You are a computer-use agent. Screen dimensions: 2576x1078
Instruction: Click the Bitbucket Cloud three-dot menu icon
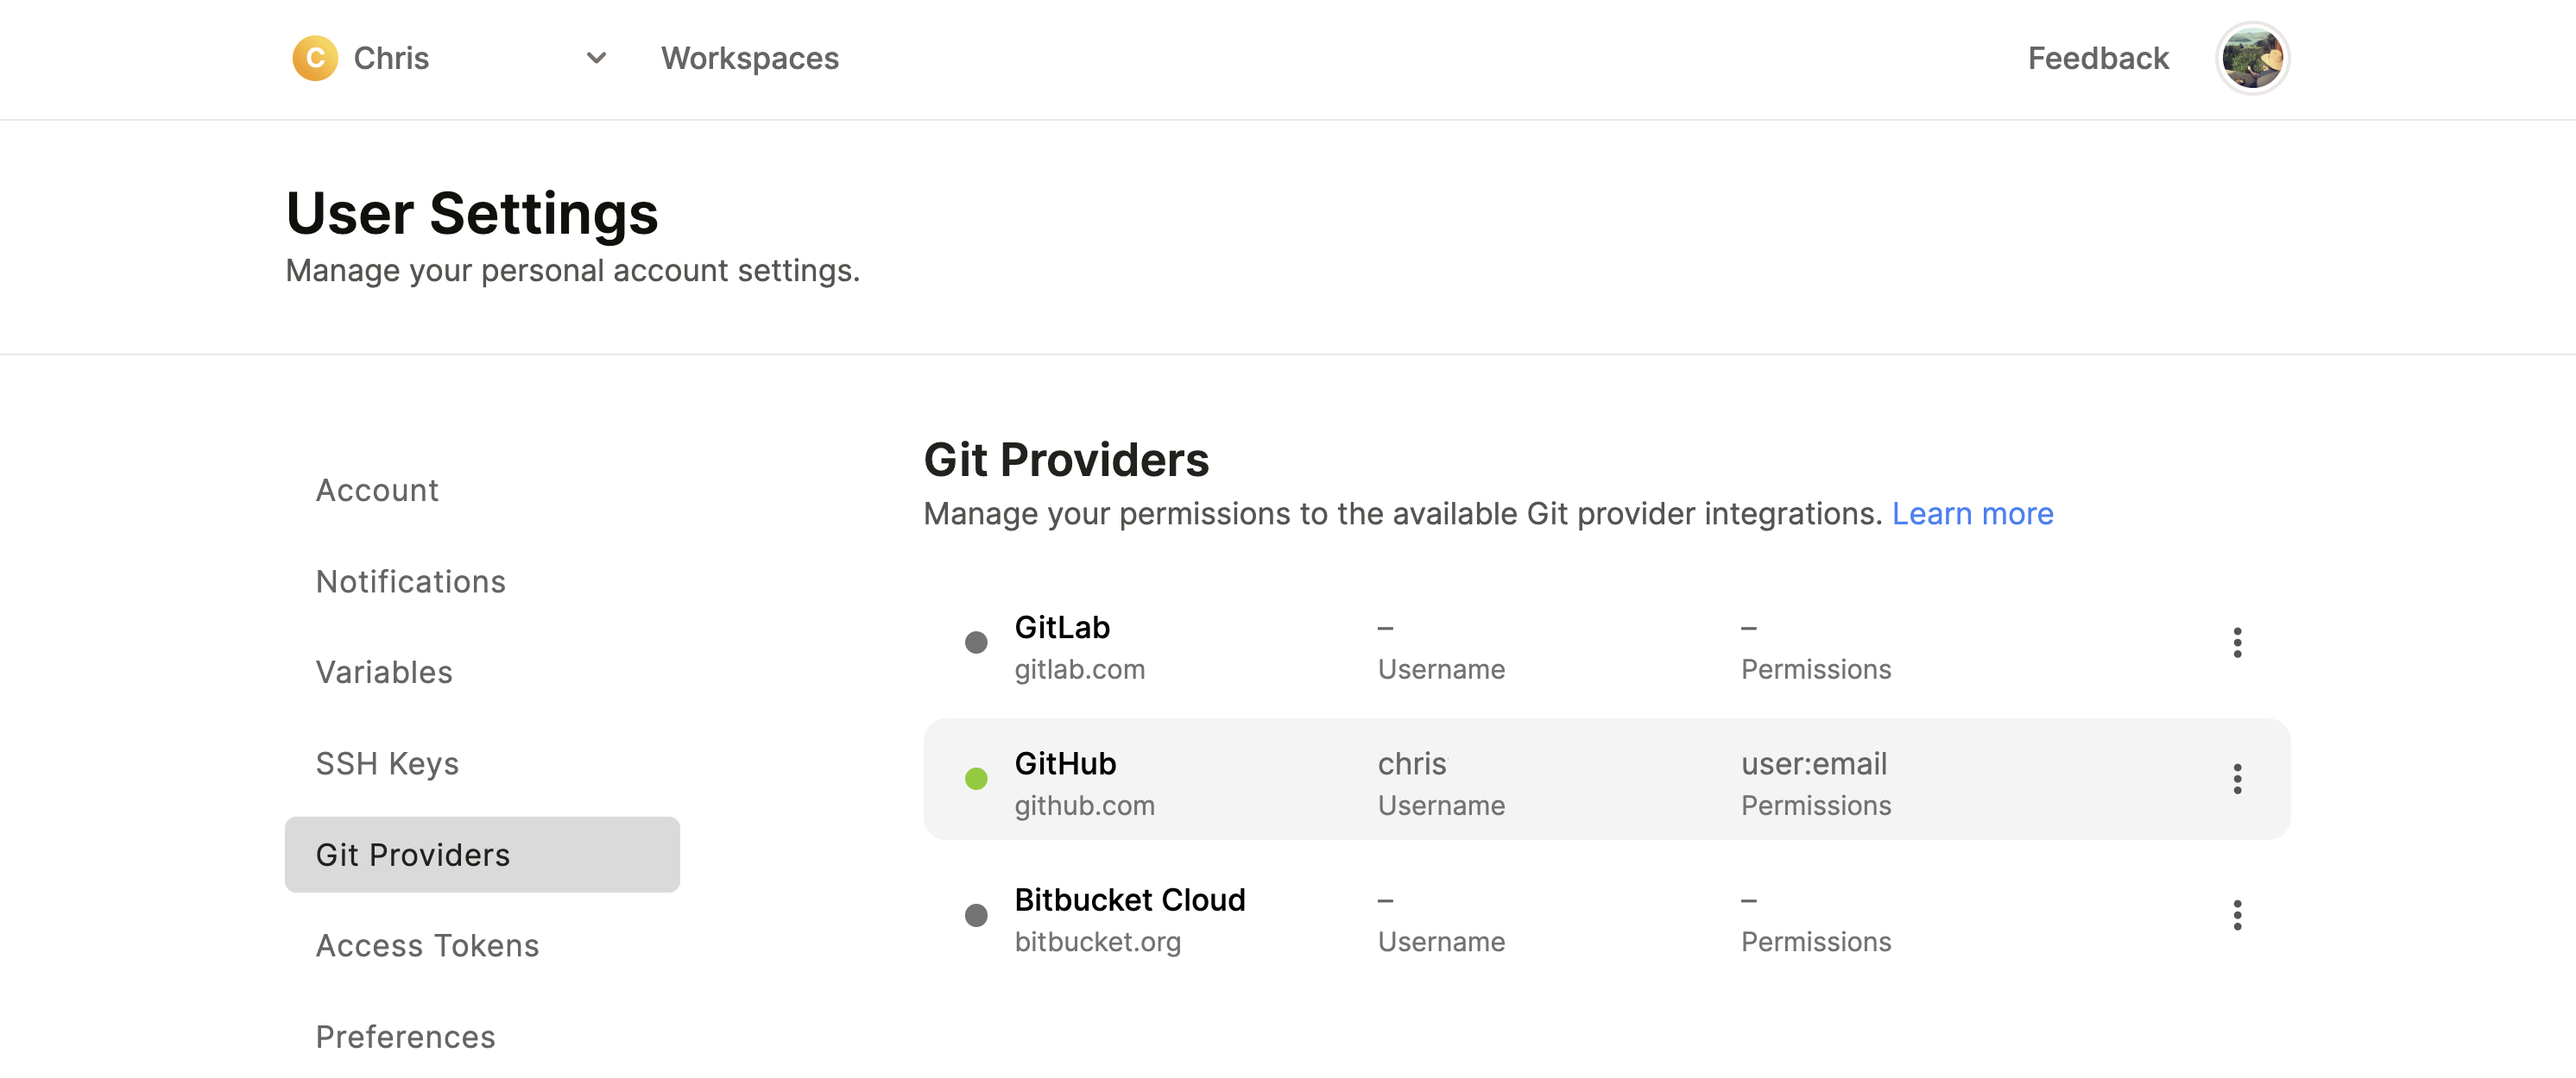coord(2238,916)
